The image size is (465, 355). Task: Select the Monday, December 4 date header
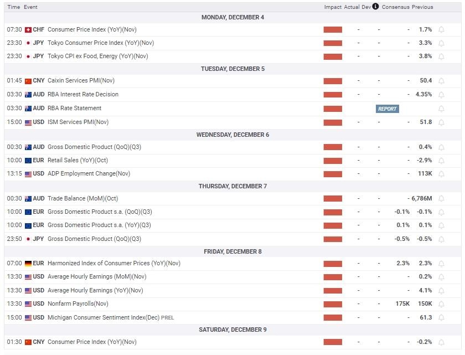click(x=233, y=18)
